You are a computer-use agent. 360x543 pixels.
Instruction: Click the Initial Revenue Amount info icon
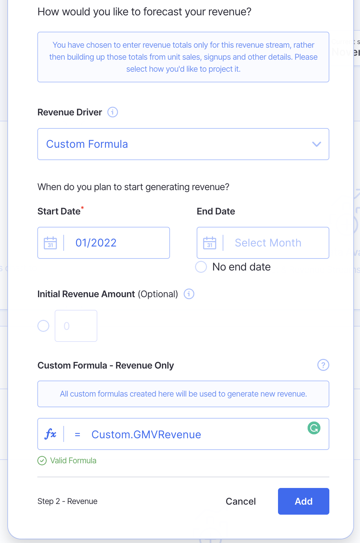coord(189,294)
